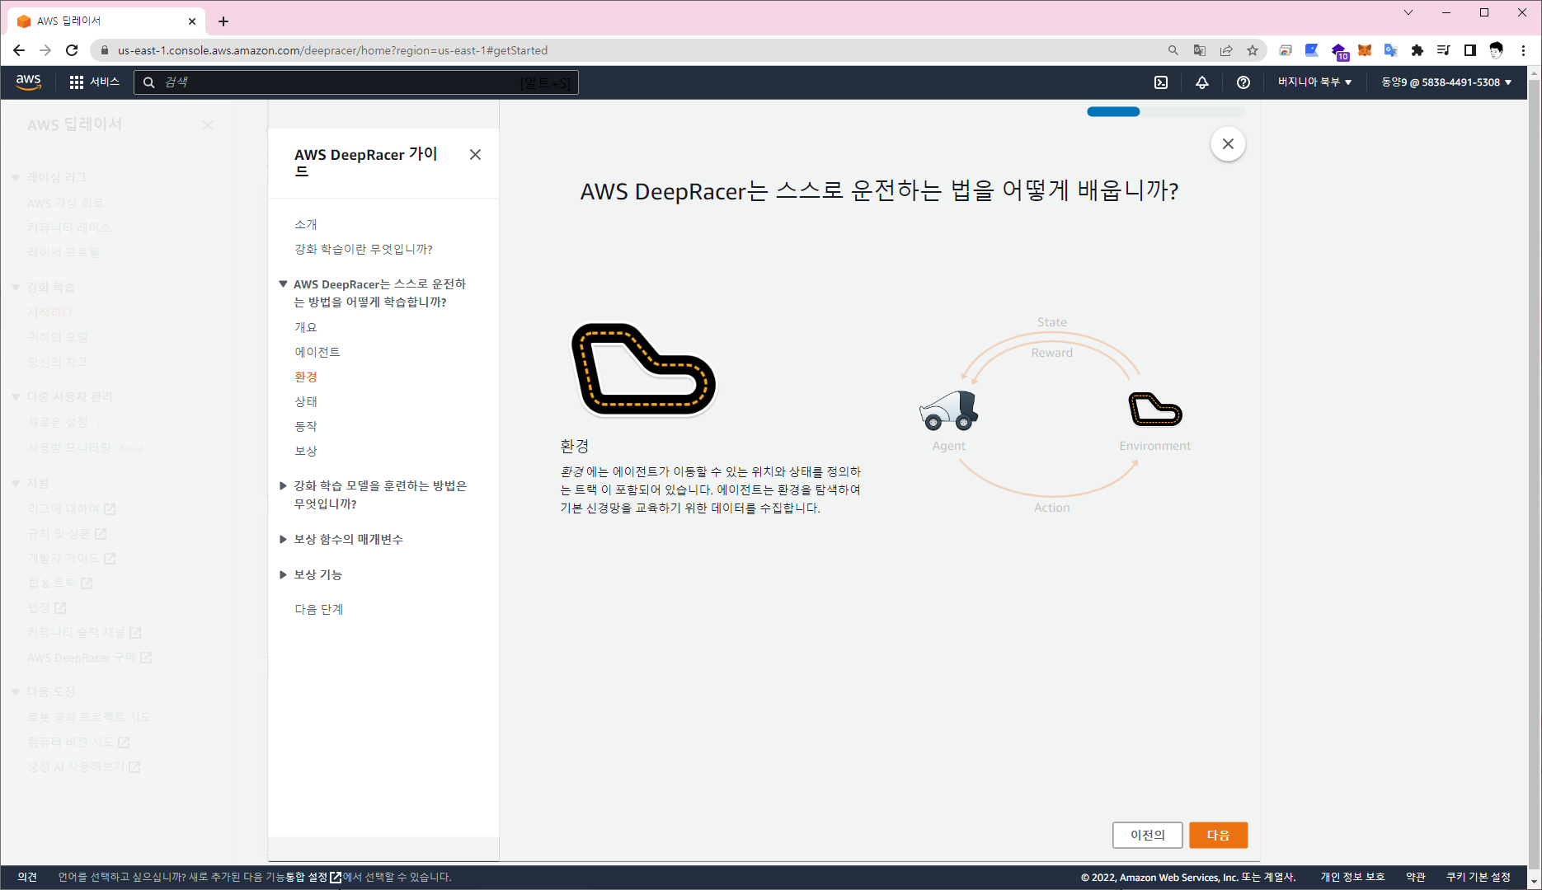Click the Environment track icon in diagram
This screenshot has width=1542, height=890.
click(x=1155, y=410)
